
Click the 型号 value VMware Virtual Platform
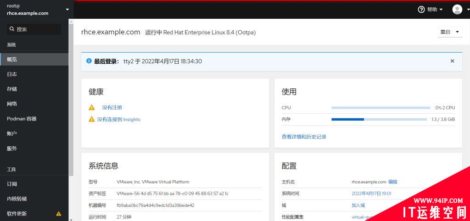point(153,182)
